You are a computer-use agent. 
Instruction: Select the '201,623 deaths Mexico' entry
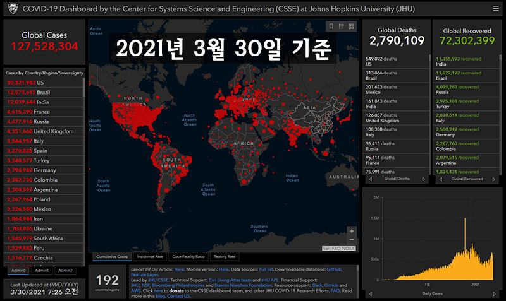[x=396, y=90]
